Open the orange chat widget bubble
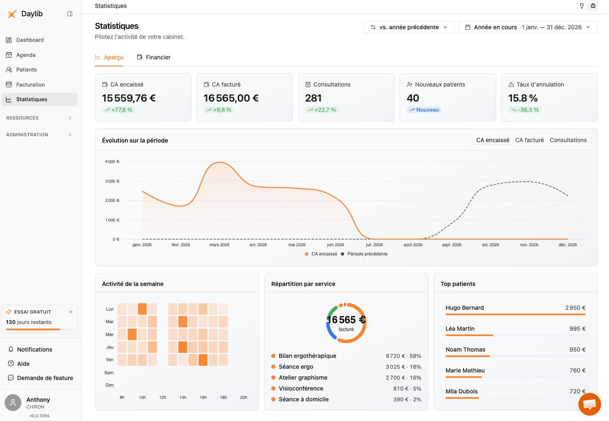Image resolution: width=609 pixels, height=421 pixels. point(589,404)
